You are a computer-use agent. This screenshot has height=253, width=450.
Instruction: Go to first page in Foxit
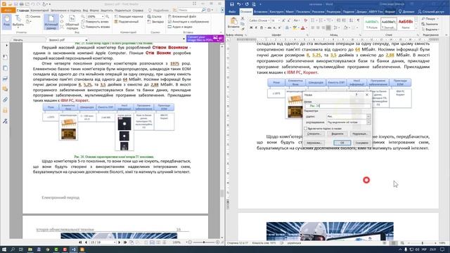(x=80, y=242)
